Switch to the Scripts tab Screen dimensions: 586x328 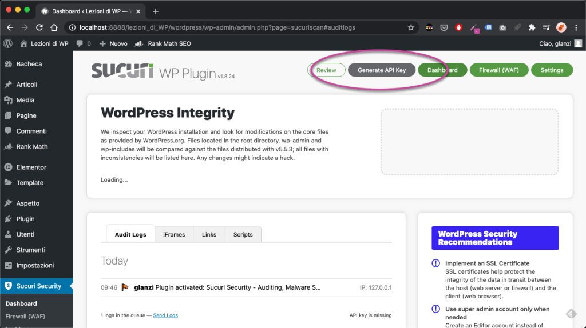point(243,234)
